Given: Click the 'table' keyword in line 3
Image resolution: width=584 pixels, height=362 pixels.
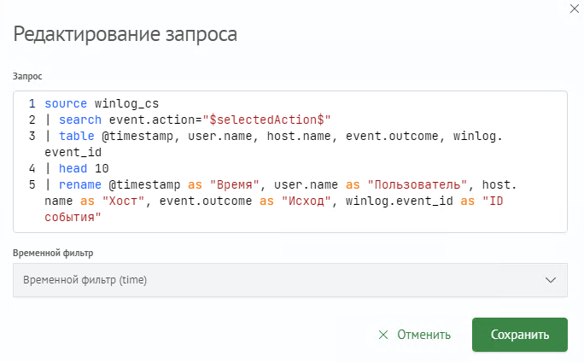Looking at the screenshot, I should coord(77,136).
